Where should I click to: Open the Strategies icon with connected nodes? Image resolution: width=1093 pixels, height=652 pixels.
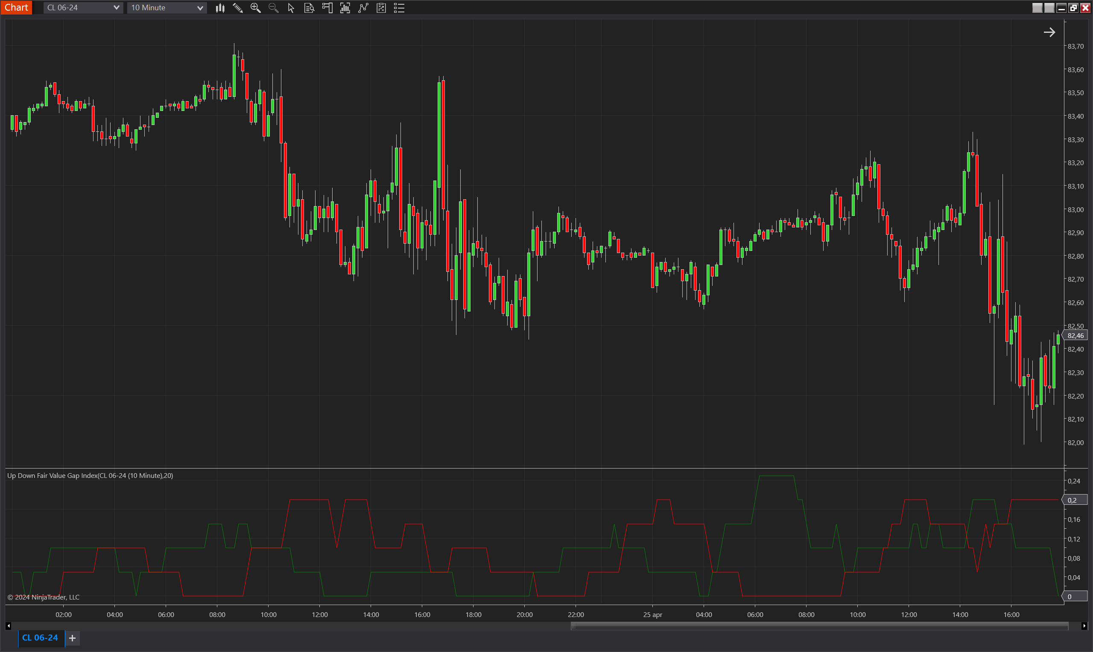point(363,8)
